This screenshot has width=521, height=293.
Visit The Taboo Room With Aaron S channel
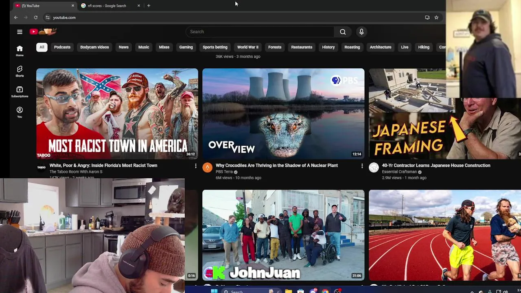[76, 172]
